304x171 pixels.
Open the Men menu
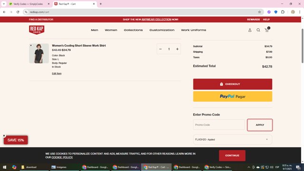point(95,30)
